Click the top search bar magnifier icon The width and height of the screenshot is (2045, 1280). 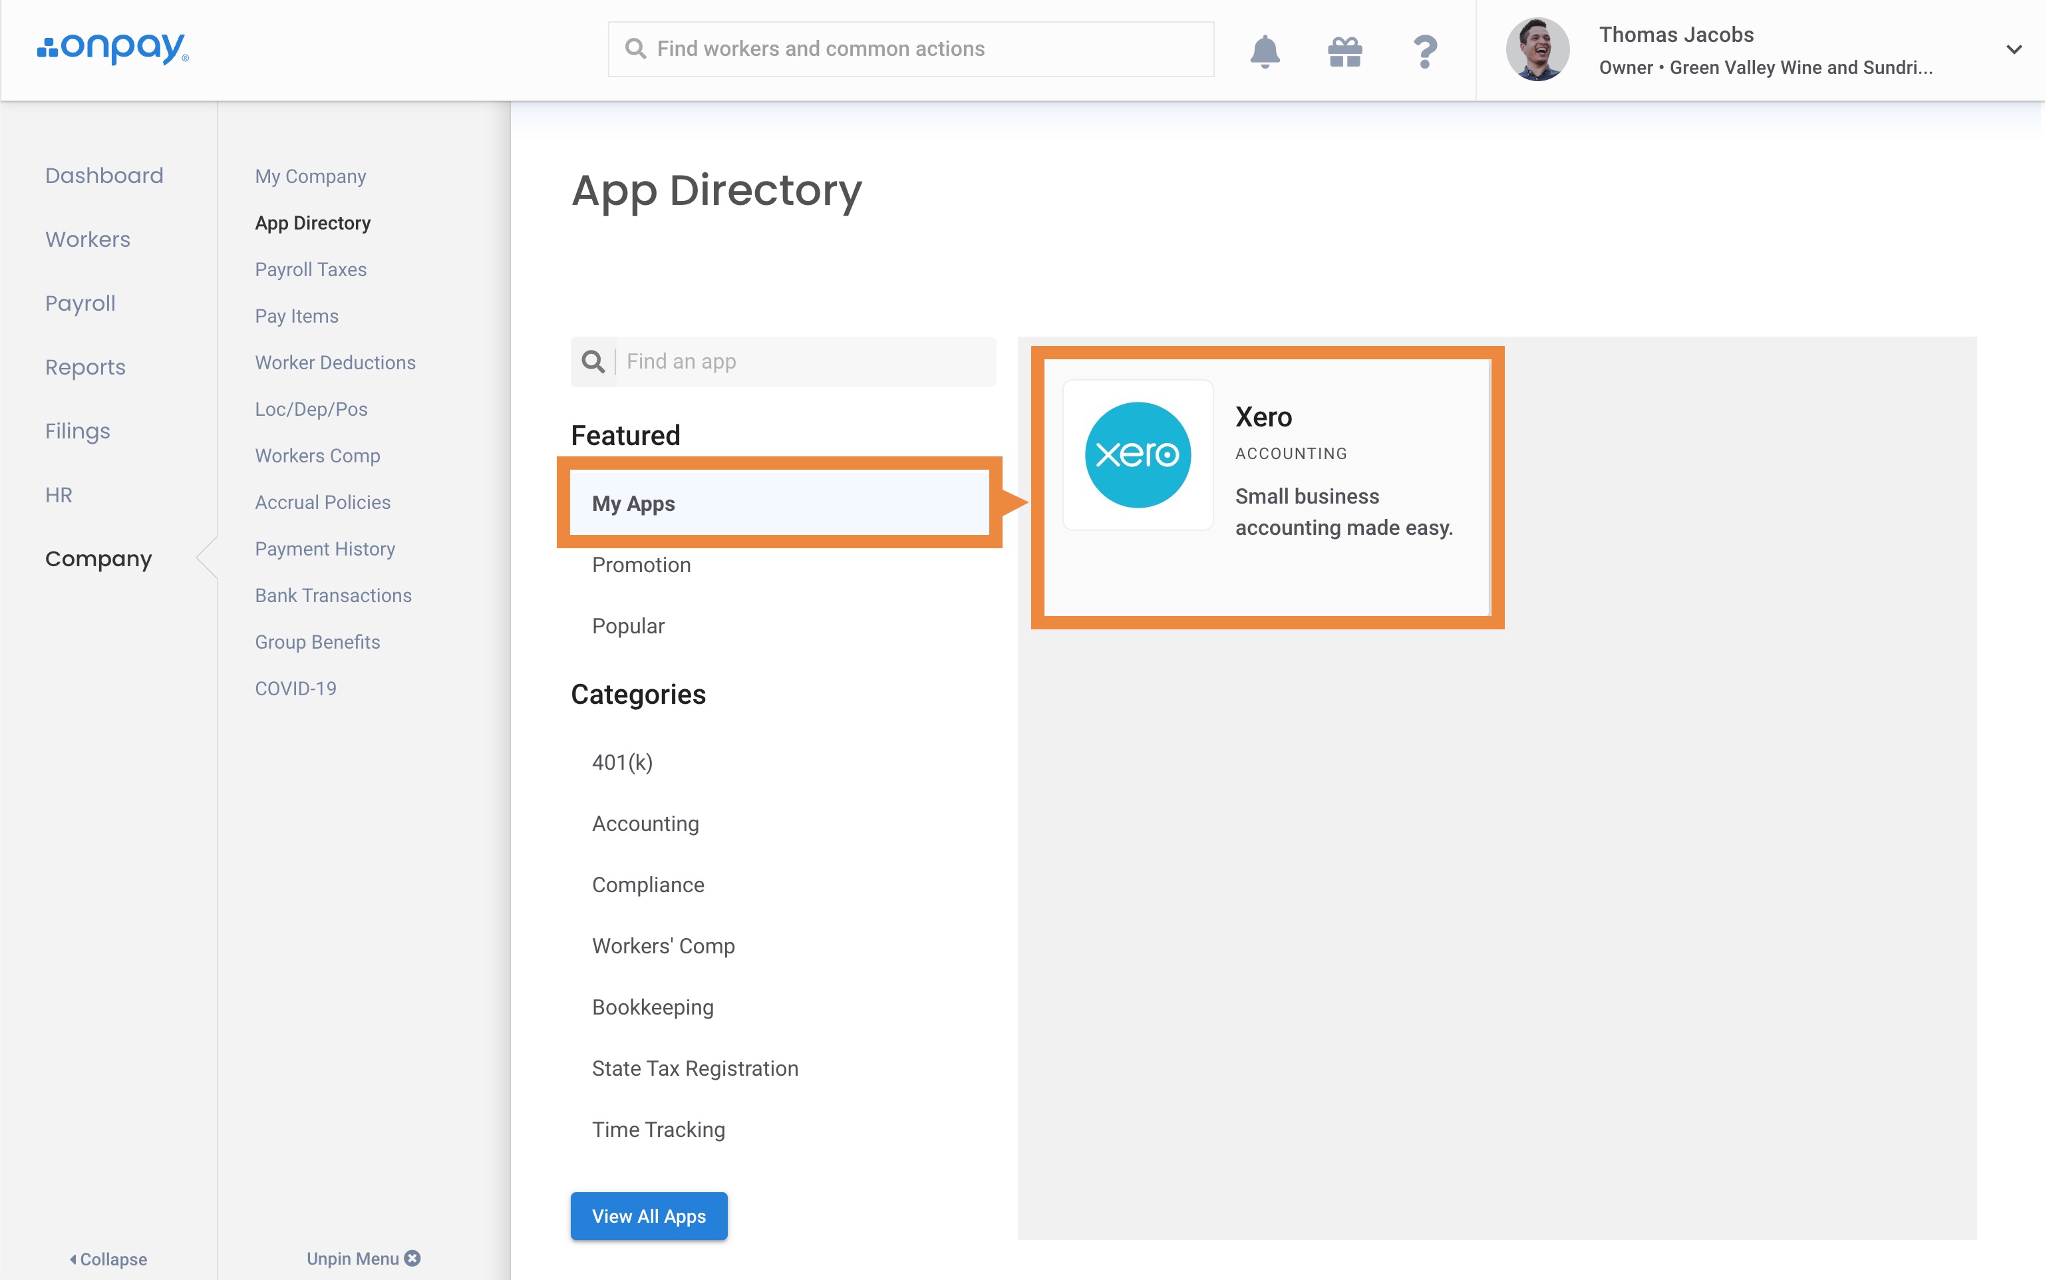pyautogui.click(x=636, y=49)
